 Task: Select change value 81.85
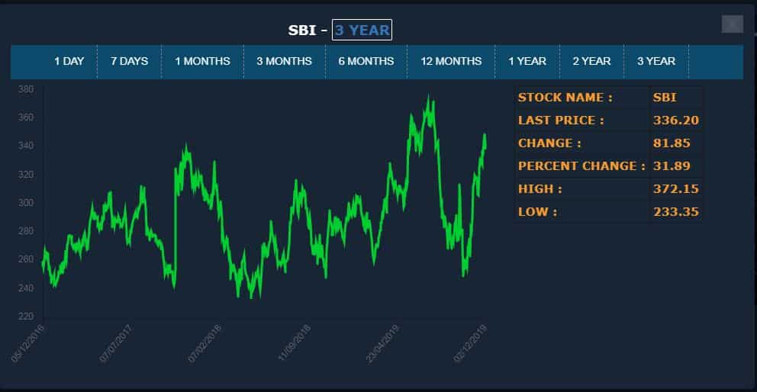pyautogui.click(x=672, y=143)
